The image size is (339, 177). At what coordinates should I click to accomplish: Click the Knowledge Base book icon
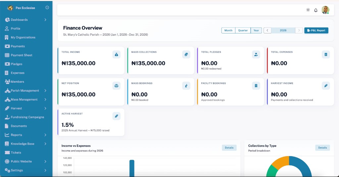pyautogui.click(x=7, y=144)
